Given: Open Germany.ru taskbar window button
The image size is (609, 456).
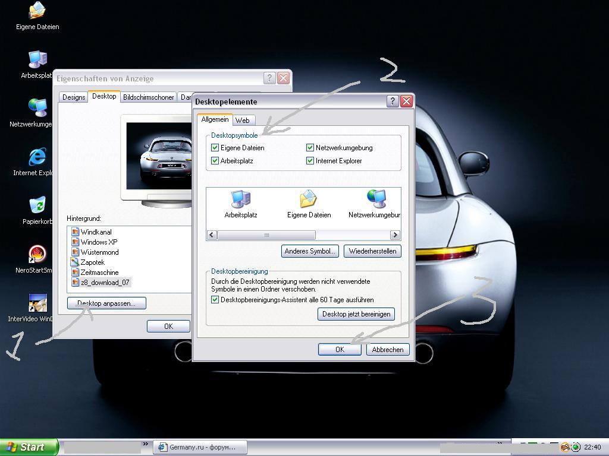Looking at the screenshot, I should (200, 447).
